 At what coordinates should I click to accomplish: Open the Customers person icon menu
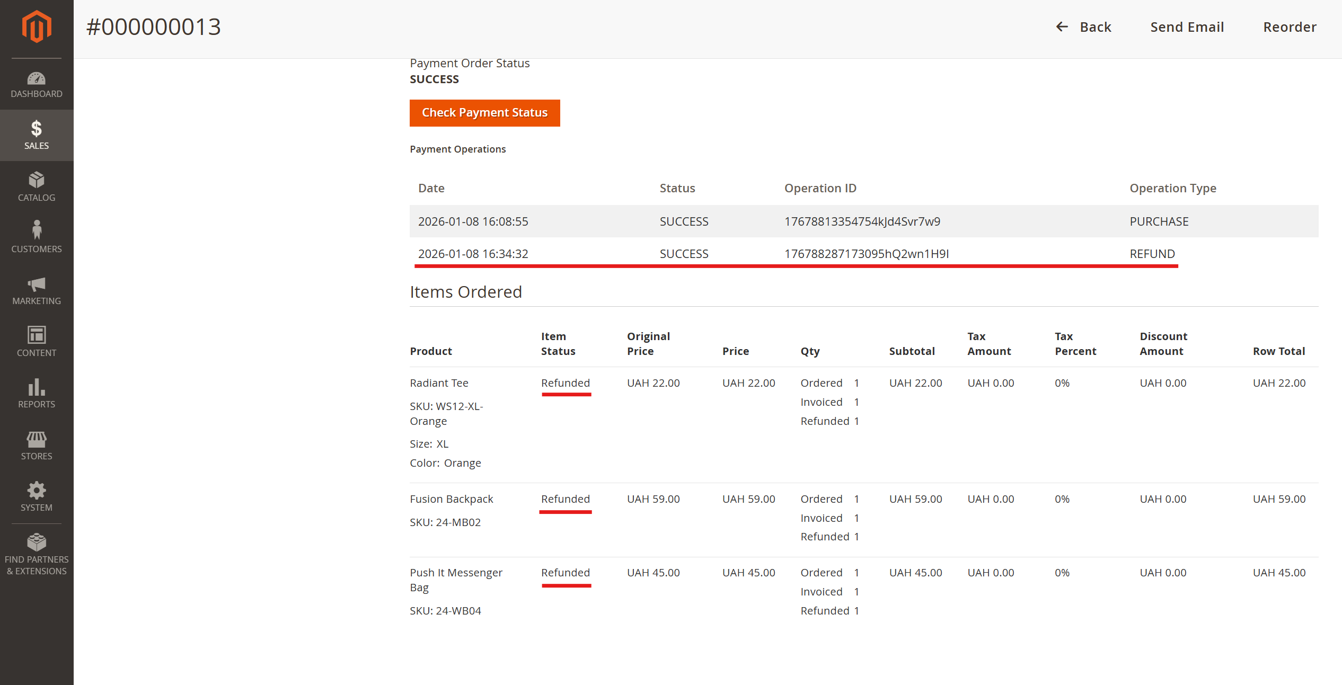37,231
